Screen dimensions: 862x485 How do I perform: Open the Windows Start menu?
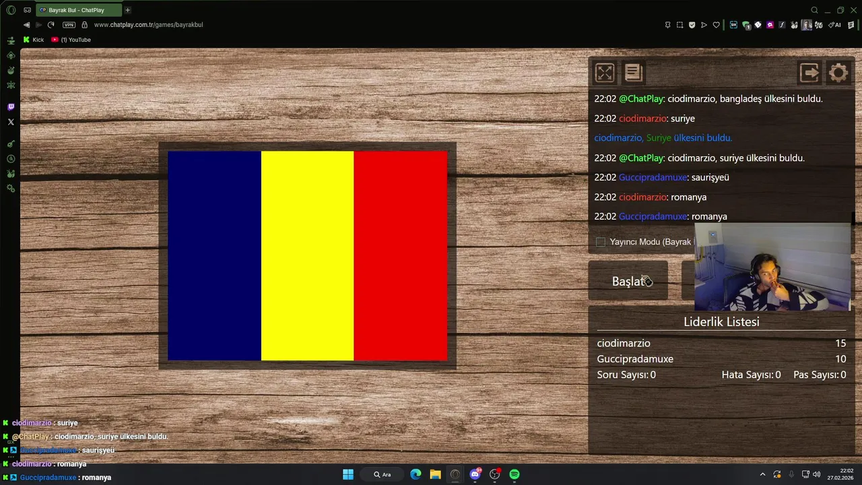pyautogui.click(x=348, y=474)
